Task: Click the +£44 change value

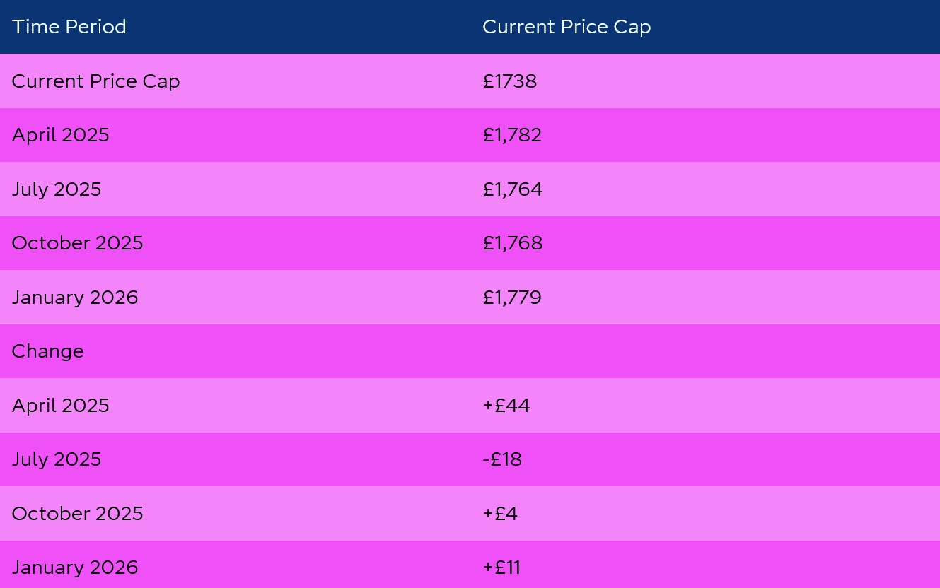Action: click(506, 406)
